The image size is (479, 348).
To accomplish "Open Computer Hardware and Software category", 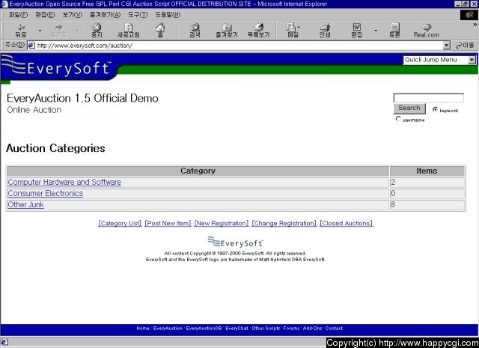I will pos(64,182).
